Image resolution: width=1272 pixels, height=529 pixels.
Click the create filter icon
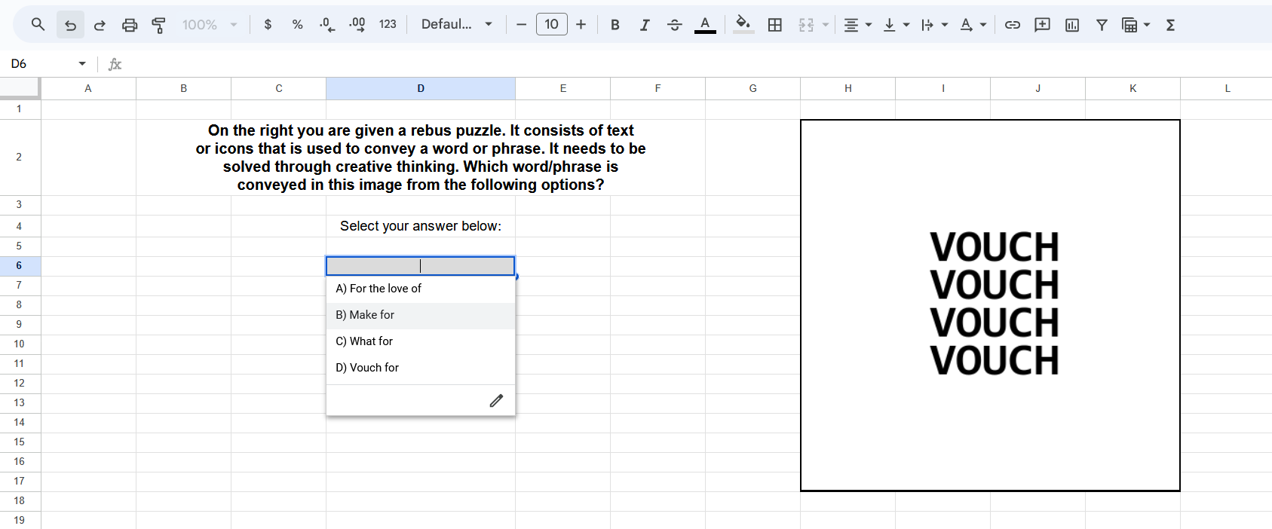click(1102, 25)
